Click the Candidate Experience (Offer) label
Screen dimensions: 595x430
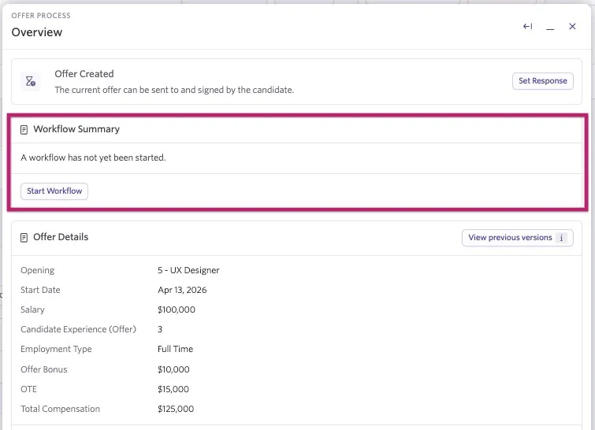pos(78,329)
